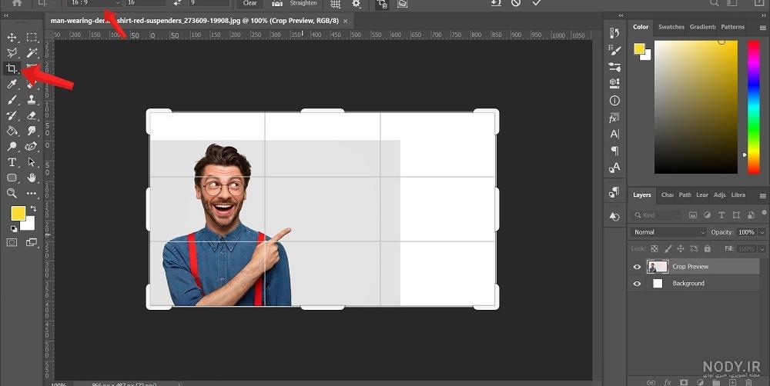
Task: Select the Move tool
Action: [x=12, y=37]
